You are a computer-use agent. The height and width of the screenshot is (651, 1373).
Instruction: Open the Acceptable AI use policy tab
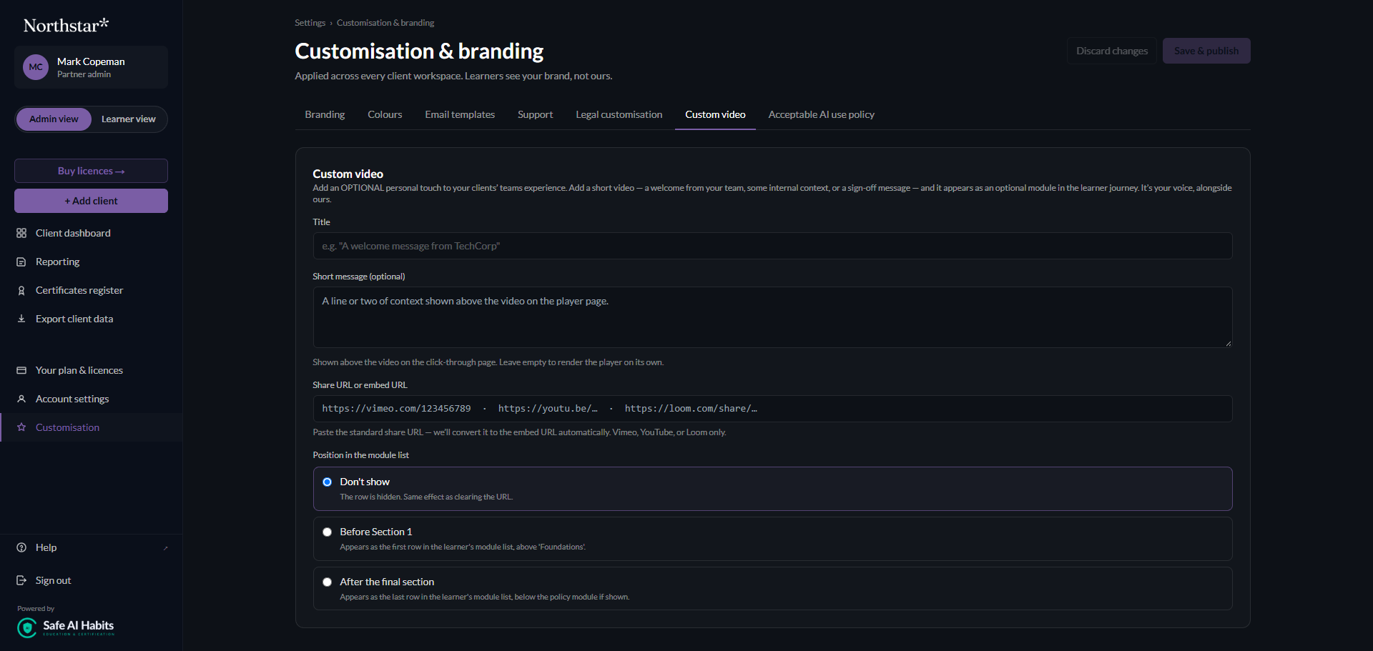click(822, 114)
